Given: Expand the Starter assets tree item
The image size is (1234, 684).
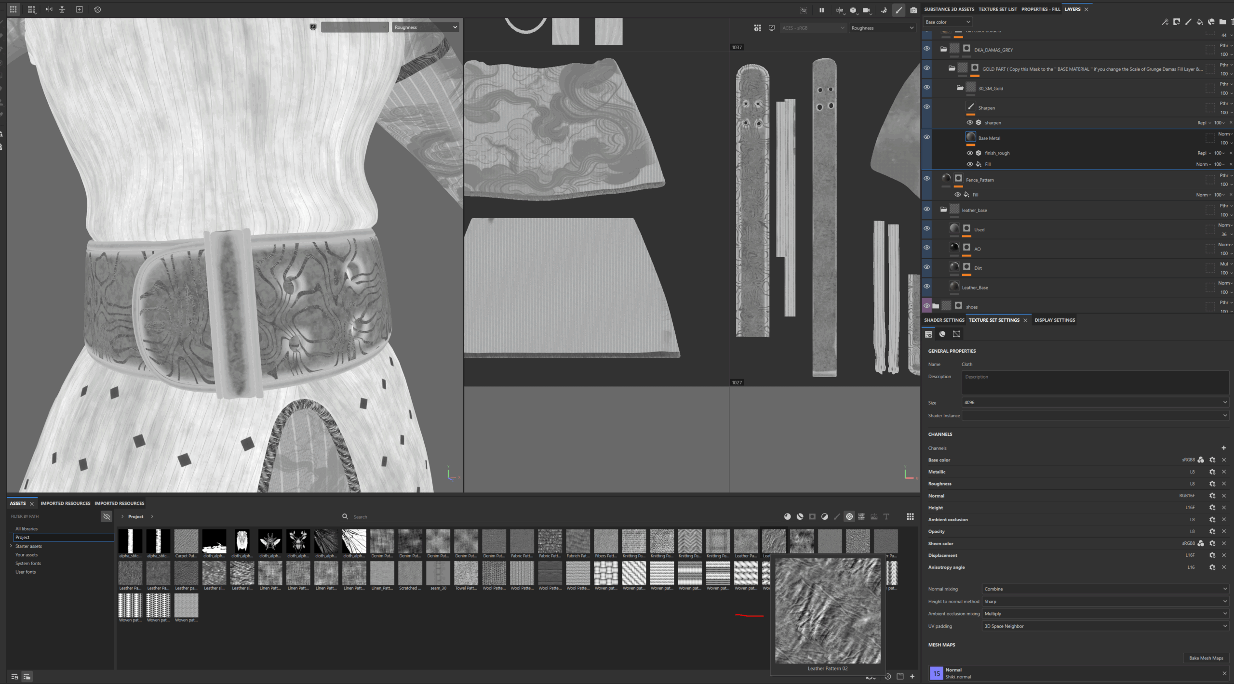Looking at the screenshot, I should coord(11,546).
